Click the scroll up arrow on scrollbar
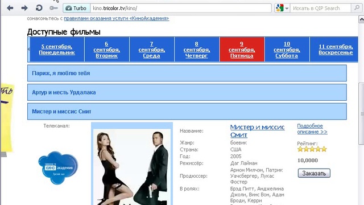This screenshot has width=364, height=205. (362, 20)
